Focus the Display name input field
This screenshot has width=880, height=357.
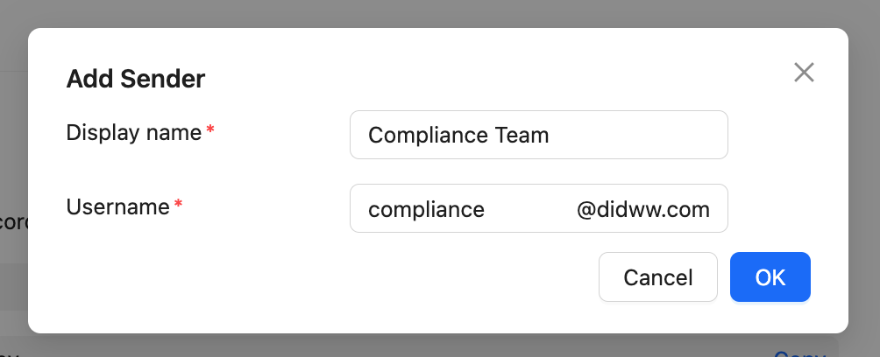pyautogui.click(x=538, y=135)
